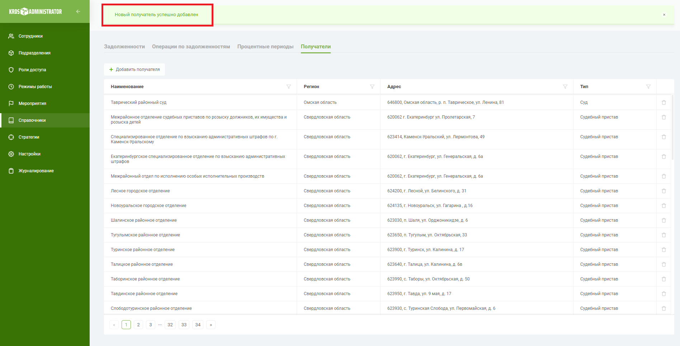Click the KRDS Administrator logo
The height and width of the screenshot is (346, 680).
coord(36,11)
